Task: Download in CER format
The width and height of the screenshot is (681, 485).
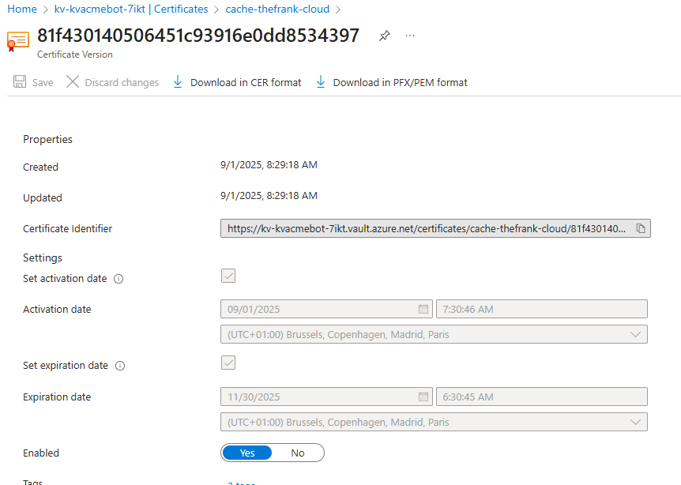Action: click(x=237, y=82)
